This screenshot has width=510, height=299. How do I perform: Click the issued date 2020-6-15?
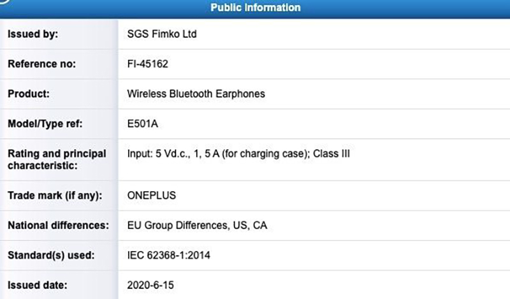pos(150,285)
